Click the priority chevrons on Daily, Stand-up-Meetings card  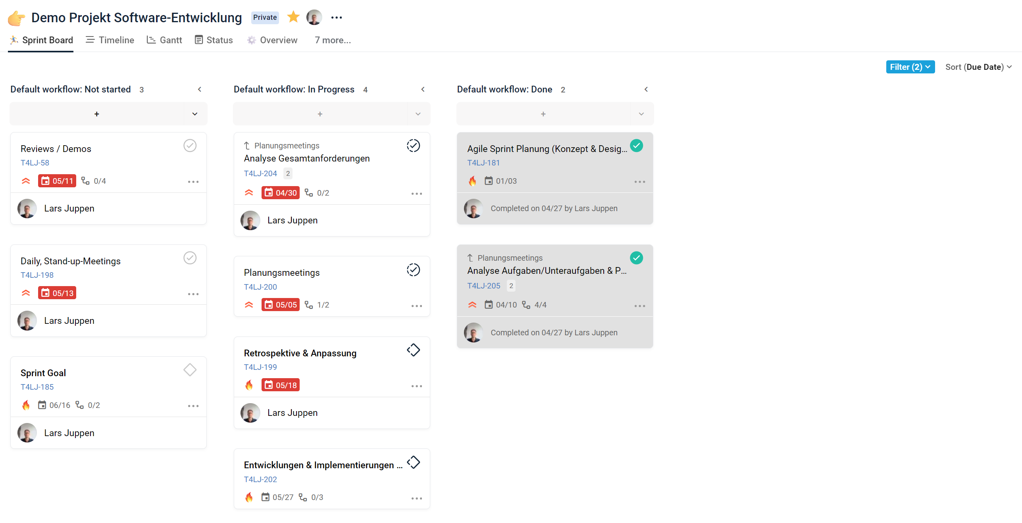click(x=26, y=293)
